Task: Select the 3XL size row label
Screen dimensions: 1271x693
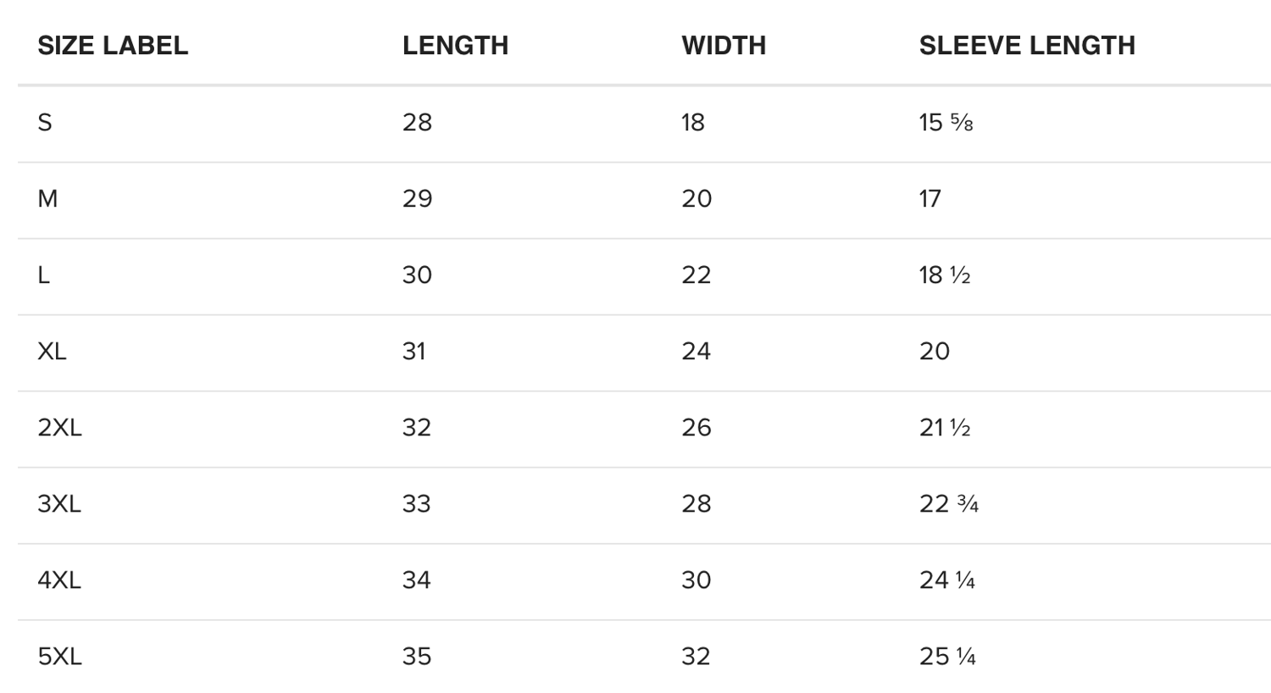Action: click(x=59, y=503)
